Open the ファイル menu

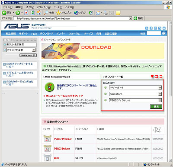pyautogui.click(x=7, y=7)
